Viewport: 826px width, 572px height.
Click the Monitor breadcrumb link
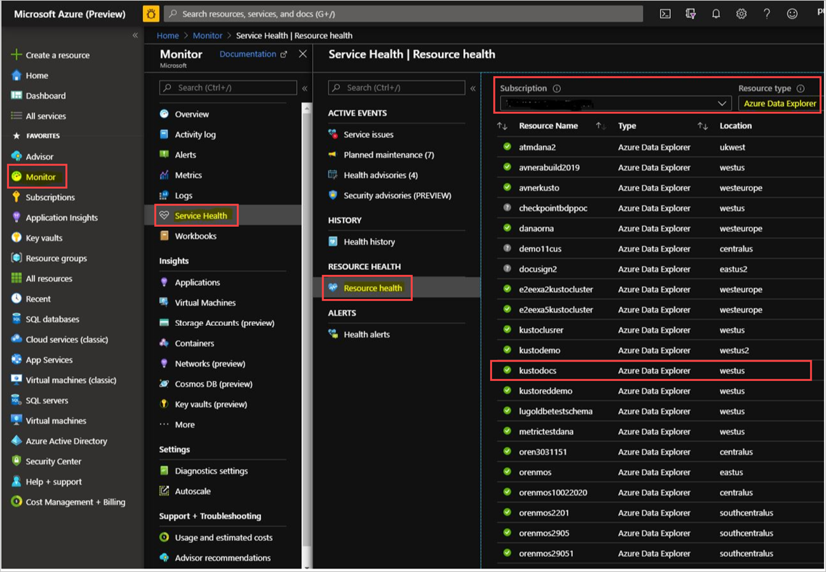point(208,36)
